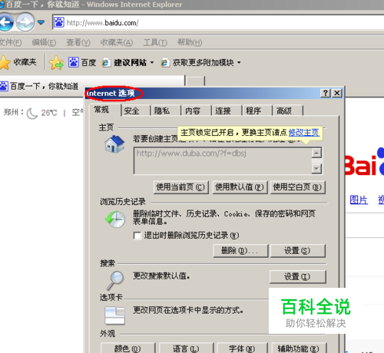384x353 pixels.
Task: Click the browser Forward arrow button
Action: [25, 22]
